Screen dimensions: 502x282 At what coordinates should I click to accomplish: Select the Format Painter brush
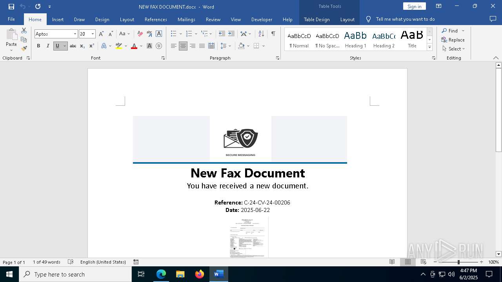point(24,49)
